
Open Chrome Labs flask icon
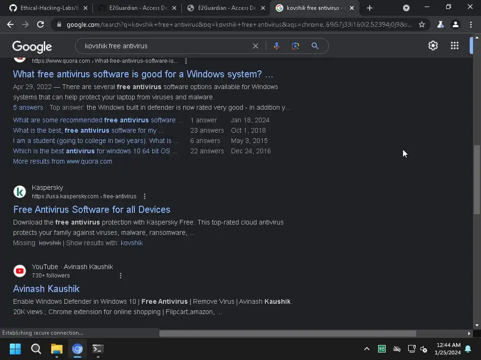click(x=441, y=24)
